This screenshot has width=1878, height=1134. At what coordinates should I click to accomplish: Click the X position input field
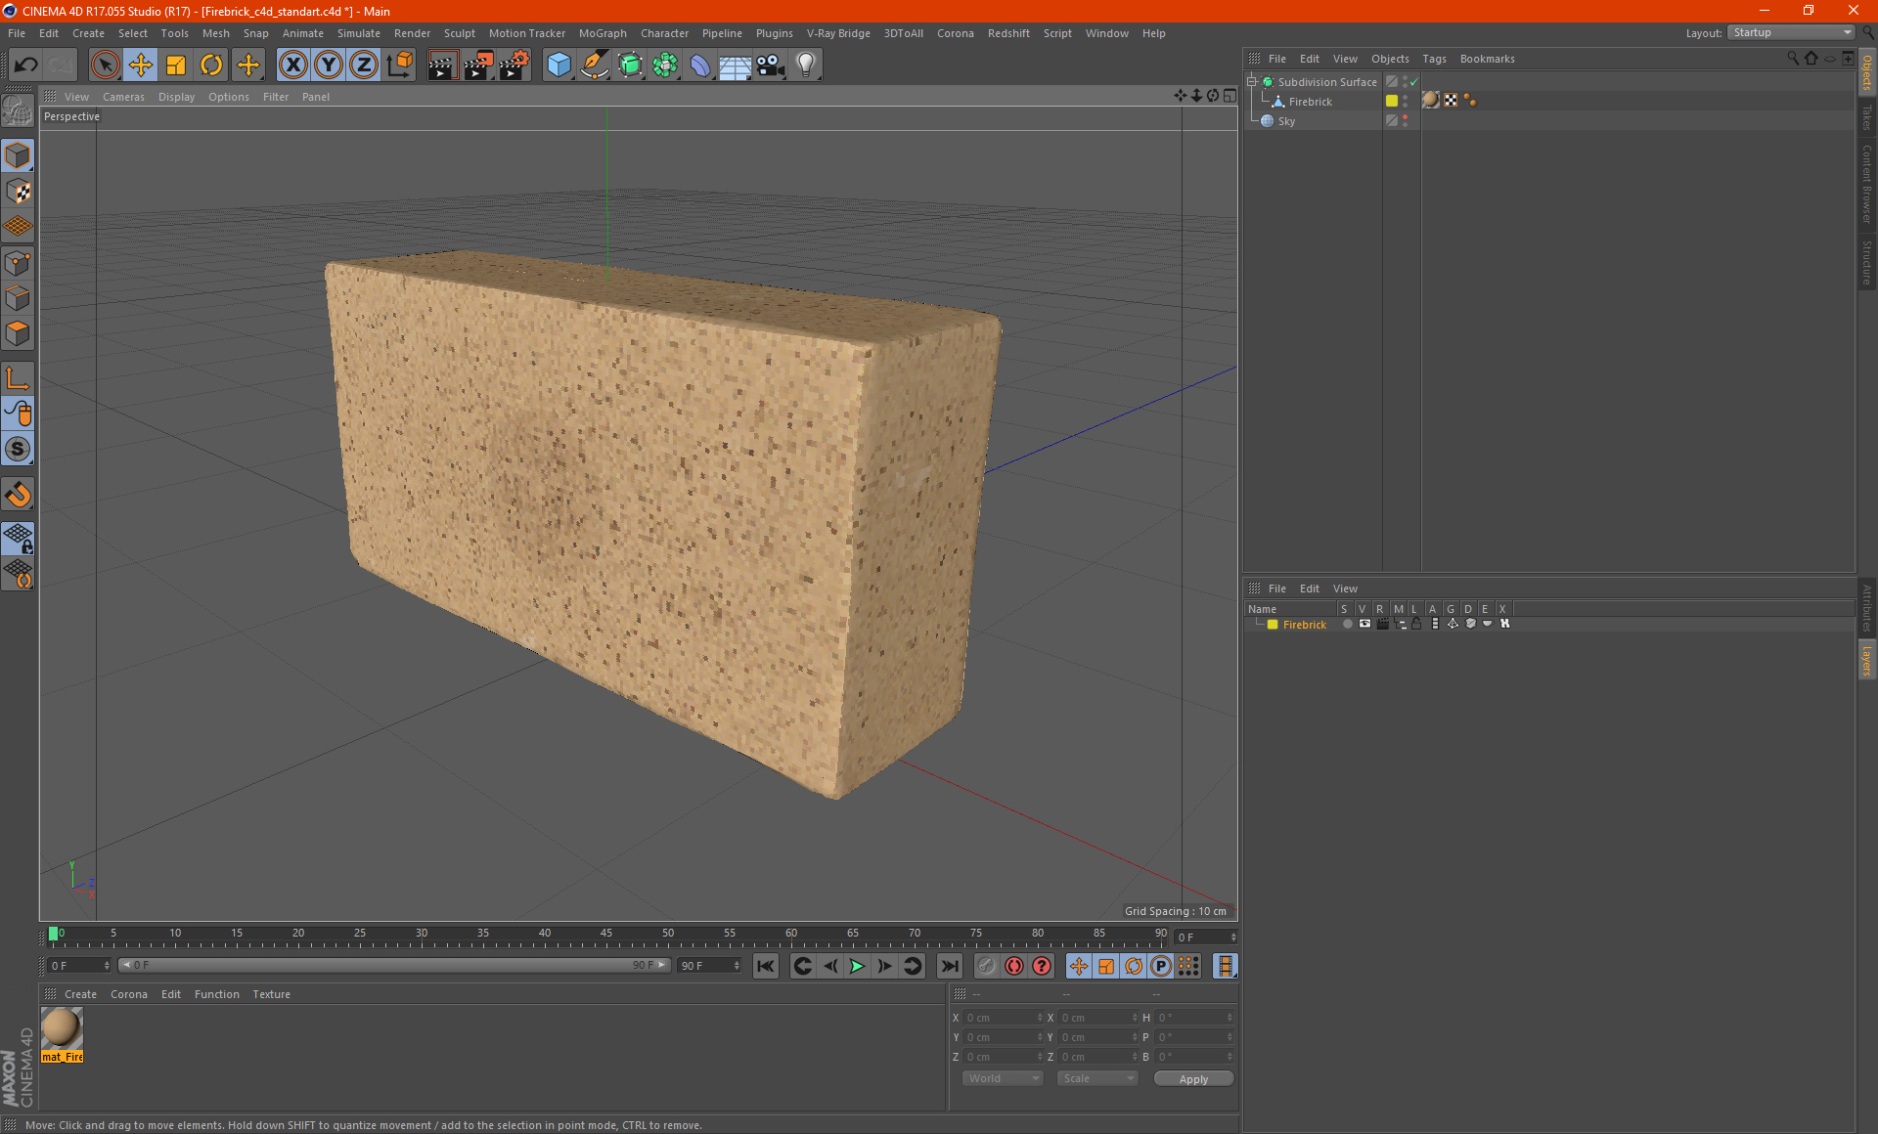point(1000,1018)
